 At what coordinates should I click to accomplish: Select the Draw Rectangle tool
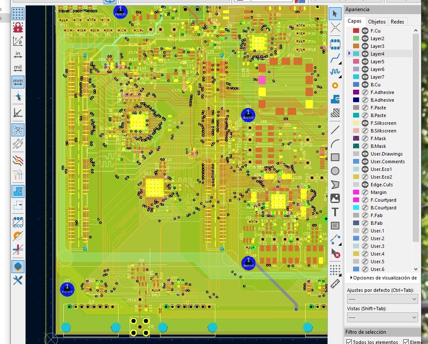pos(335,157)
